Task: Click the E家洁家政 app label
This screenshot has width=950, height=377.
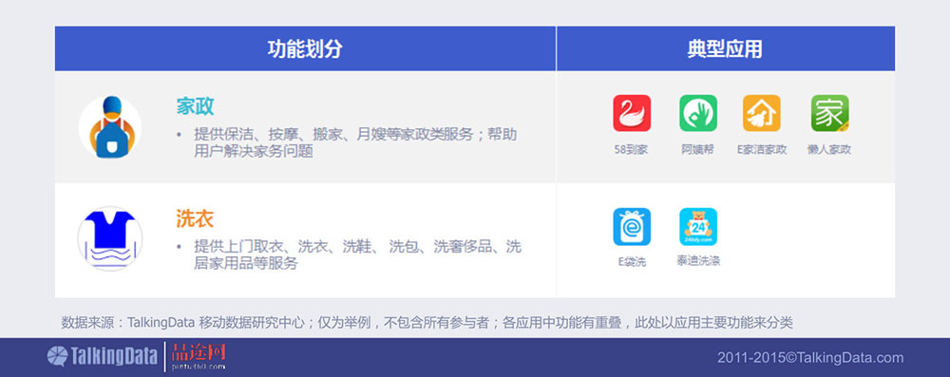Action: tap(762, 150)
